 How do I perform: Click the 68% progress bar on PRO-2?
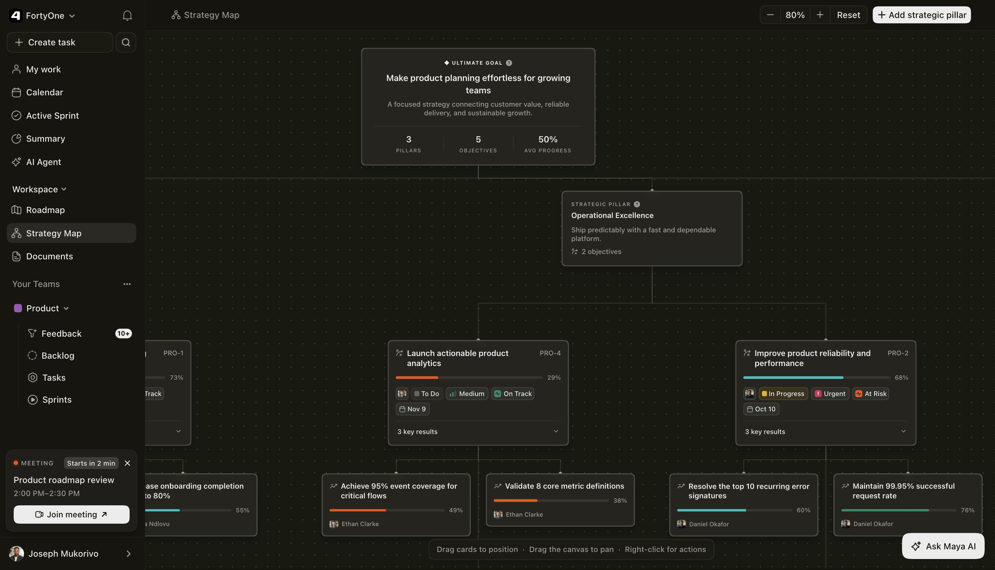point(817,377)
